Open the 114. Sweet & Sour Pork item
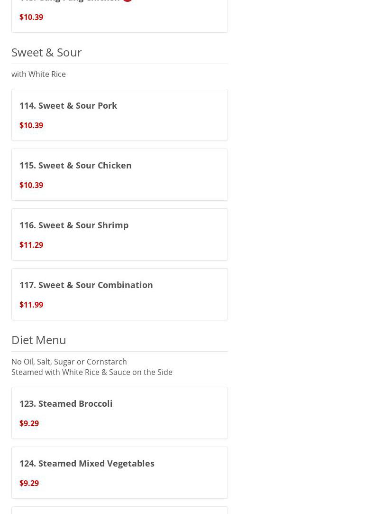365x514 pixels. (x=68, y=105)
